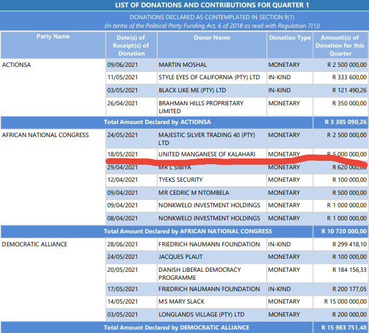The width and height of the screenshot is (369, 333).
Task: Click amount R 333 600,00
Action: [349, 77]
